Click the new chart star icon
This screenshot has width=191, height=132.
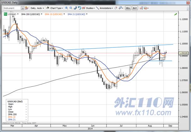pos(27,8)
